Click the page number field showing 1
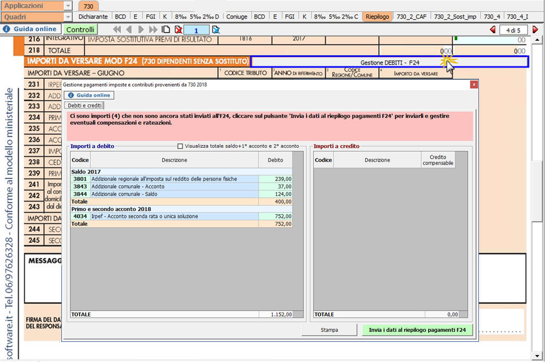This screenshot has width=545, height=362. click(x=197, y=30)
